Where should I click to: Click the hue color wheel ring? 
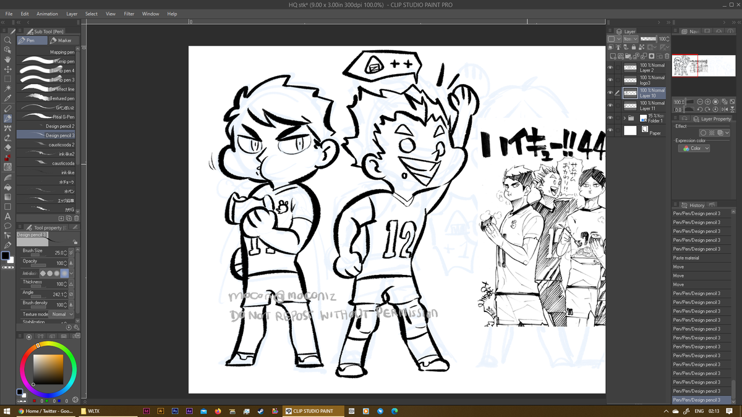(x=49, y=343)
